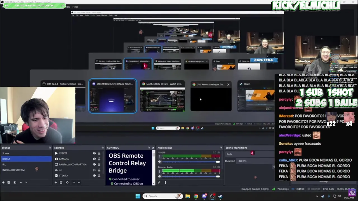Close the LIVE: Aurora Gaming window thumbnail
The height and width of the screenshot is (201, 358).
tap(228, 84)
